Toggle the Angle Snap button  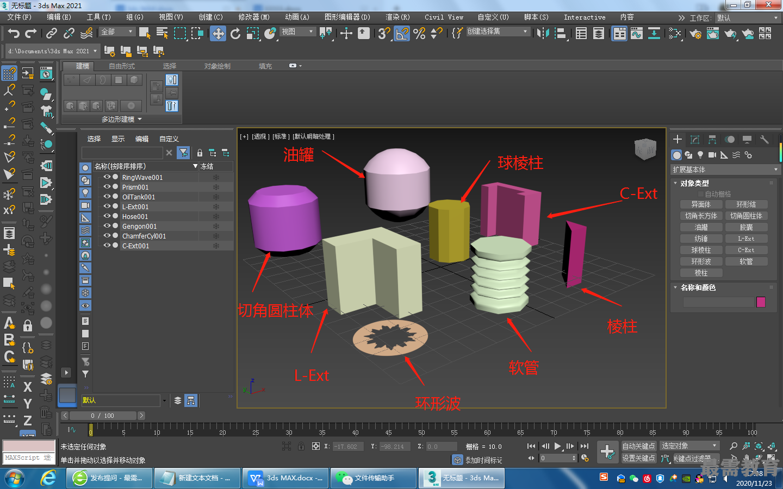click(x=402, y=34)
